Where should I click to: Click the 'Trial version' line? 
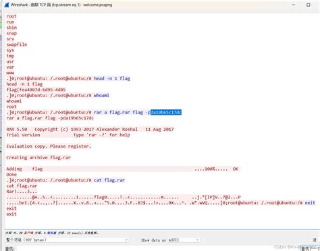(x=68, y=135)
